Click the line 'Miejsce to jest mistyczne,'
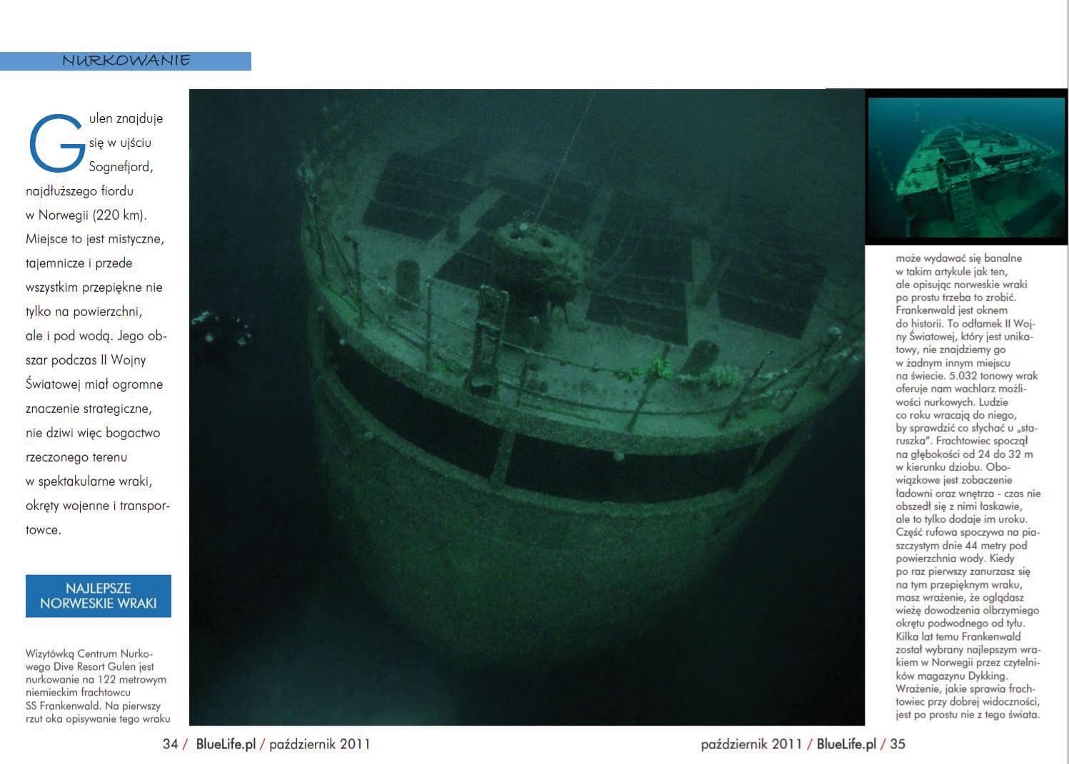The height and width of the screenshot is (764, 1069). coord(95,239)
